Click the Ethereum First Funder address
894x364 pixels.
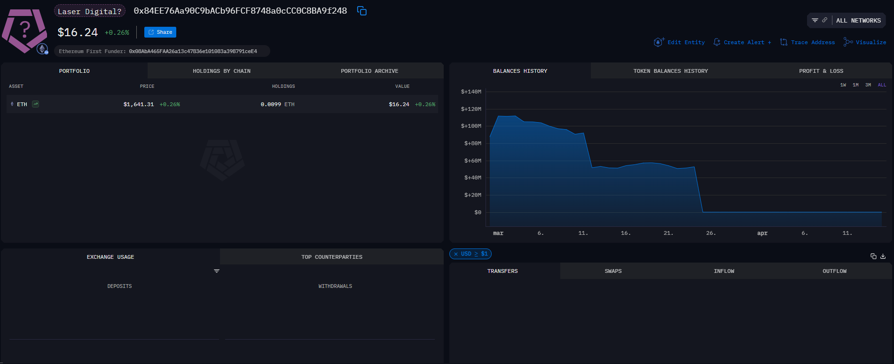click(193, 51)
